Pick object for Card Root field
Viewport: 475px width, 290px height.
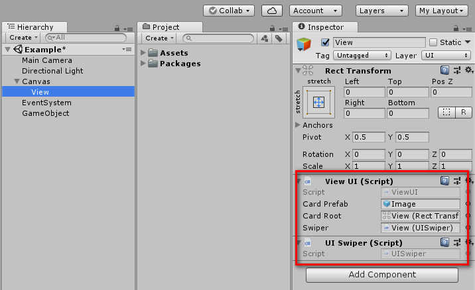click(468, 216)
